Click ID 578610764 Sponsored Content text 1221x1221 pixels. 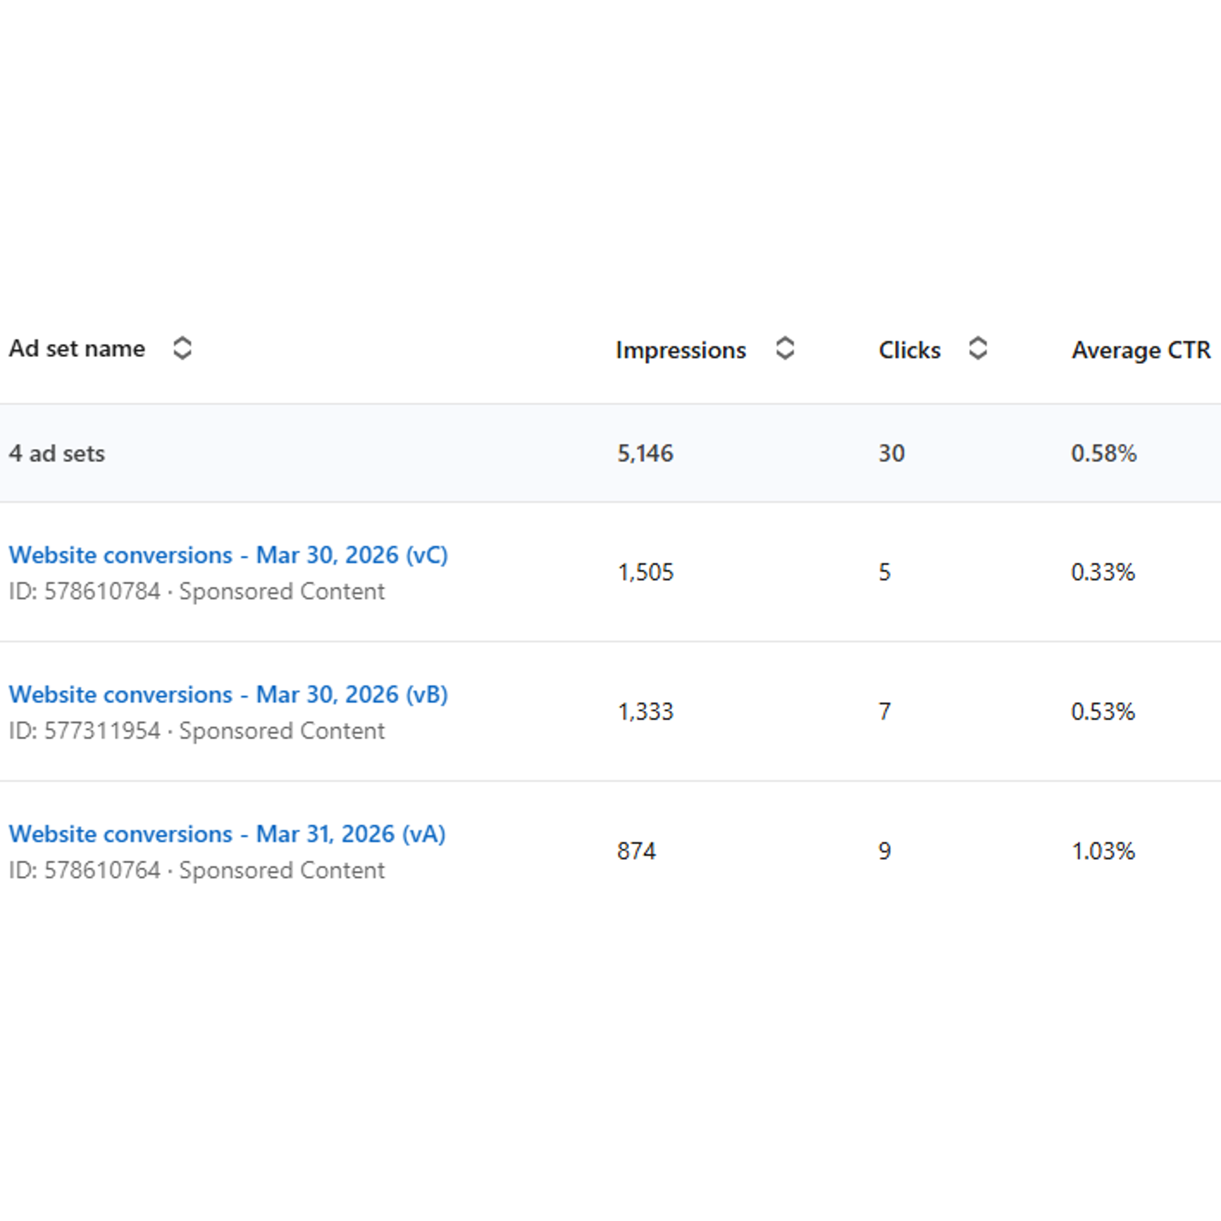pos(196,871)
